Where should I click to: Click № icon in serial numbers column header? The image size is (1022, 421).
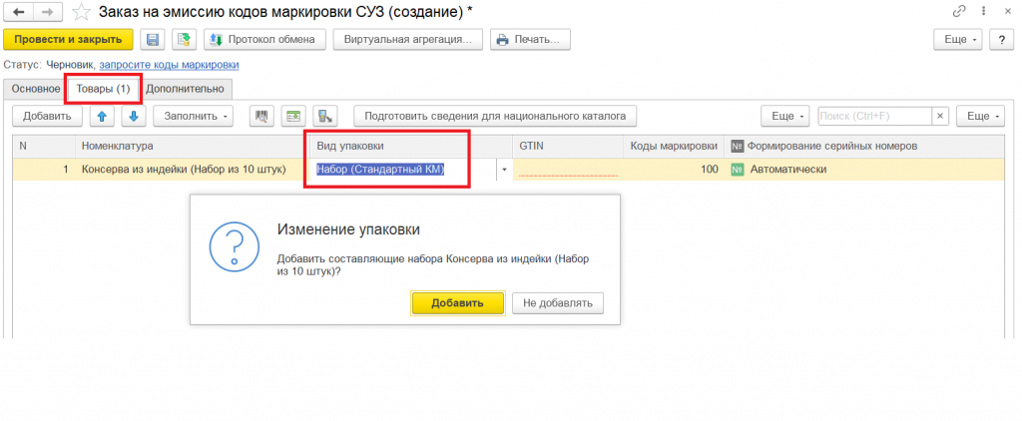(x=738, y=146)
